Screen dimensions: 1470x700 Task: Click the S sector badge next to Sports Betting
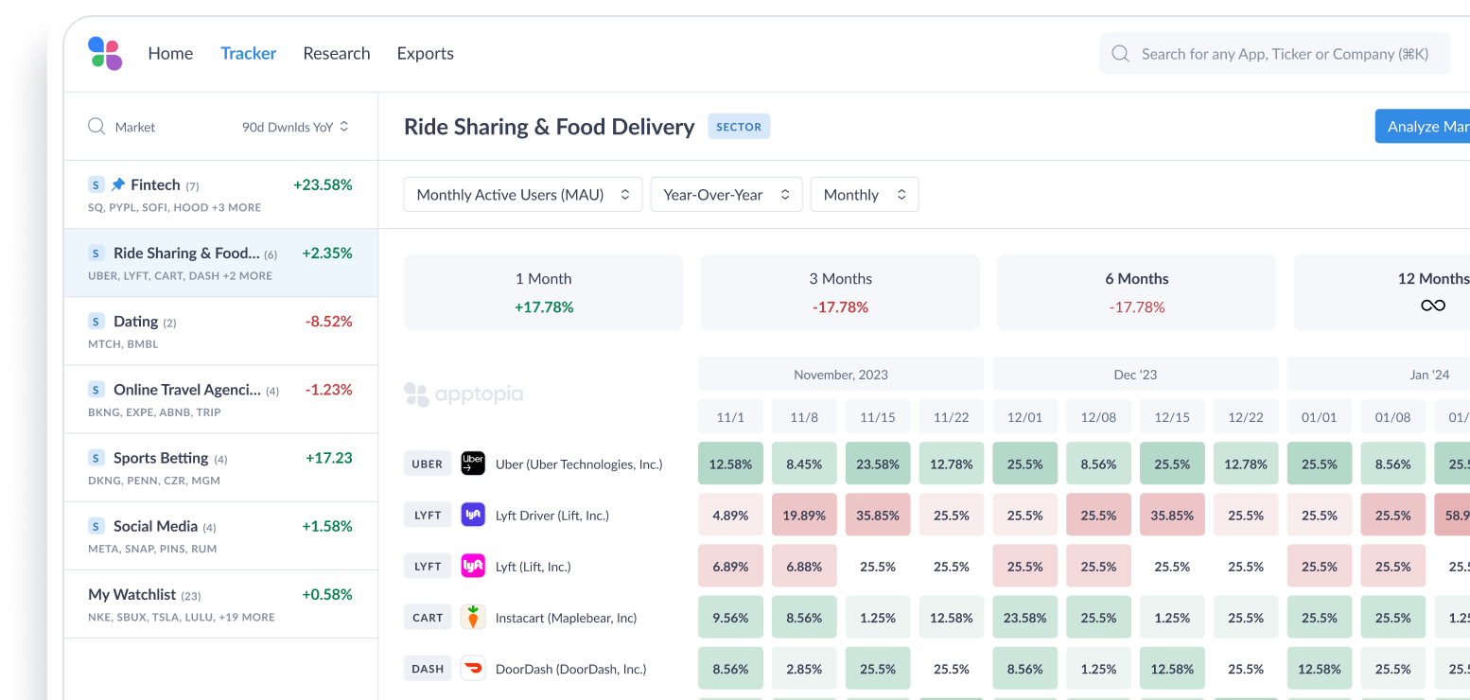coord(96,457)
